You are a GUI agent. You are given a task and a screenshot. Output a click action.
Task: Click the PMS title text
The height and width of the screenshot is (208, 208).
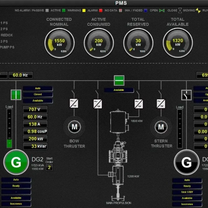coord(121,3)
